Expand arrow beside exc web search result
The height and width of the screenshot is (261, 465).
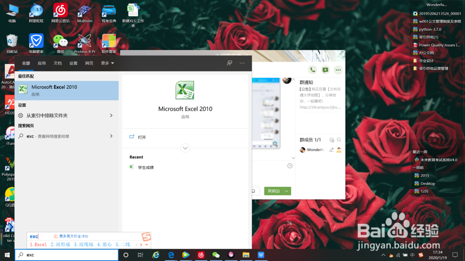tap(111, 136)
